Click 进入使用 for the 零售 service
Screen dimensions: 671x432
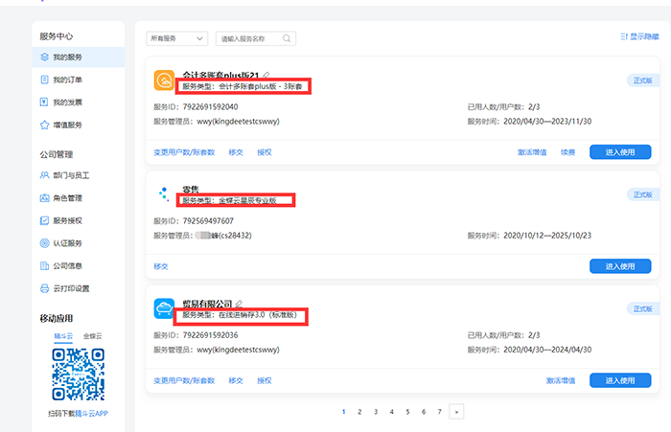pyautogui.click(x=620, y=266)
